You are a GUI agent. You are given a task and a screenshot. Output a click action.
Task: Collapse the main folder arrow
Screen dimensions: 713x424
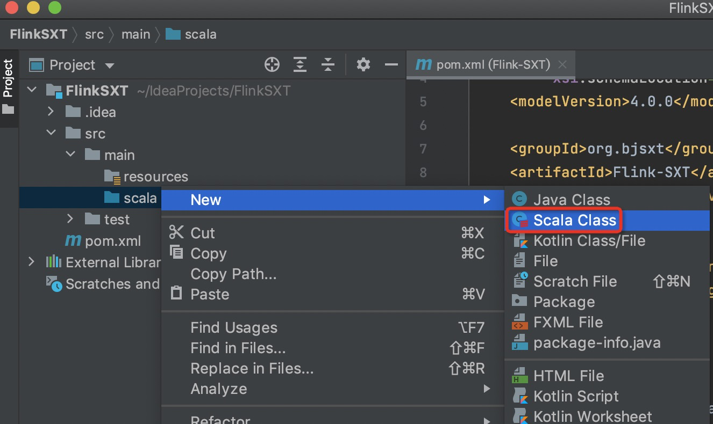pyautogui.click(x=70, y=155)
